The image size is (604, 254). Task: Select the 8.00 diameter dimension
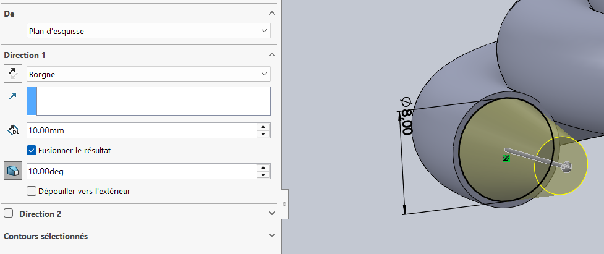pos(406,117)
